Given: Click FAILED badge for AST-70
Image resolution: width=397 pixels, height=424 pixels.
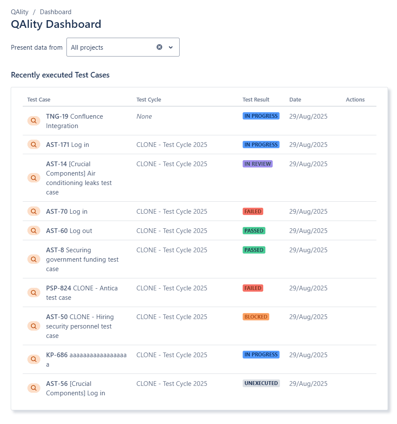Looking at the screenshot, I should [253, 211].
